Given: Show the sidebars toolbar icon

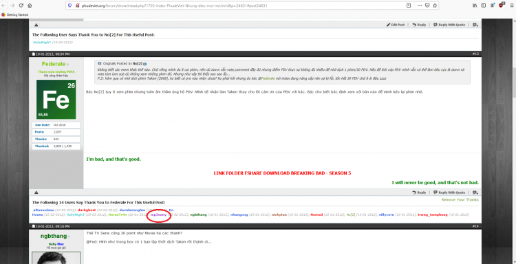Looking at the screenshot, I should point(484,5).
